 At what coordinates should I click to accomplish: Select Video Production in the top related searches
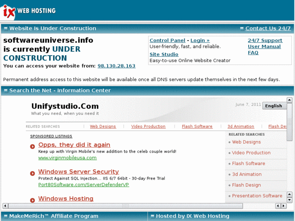coord(148,127)
